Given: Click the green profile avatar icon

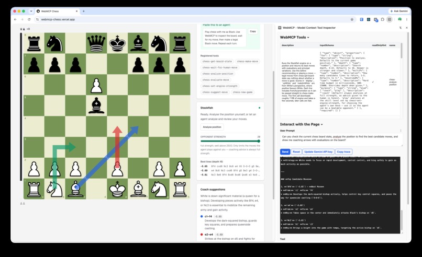Looking at the screenshot, I should click(x=399, y=19).
